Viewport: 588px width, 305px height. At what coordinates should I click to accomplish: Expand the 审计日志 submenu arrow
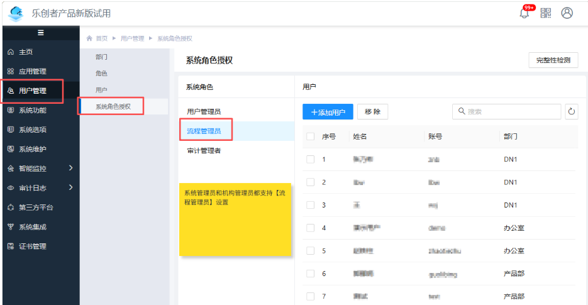pos(71,187)
